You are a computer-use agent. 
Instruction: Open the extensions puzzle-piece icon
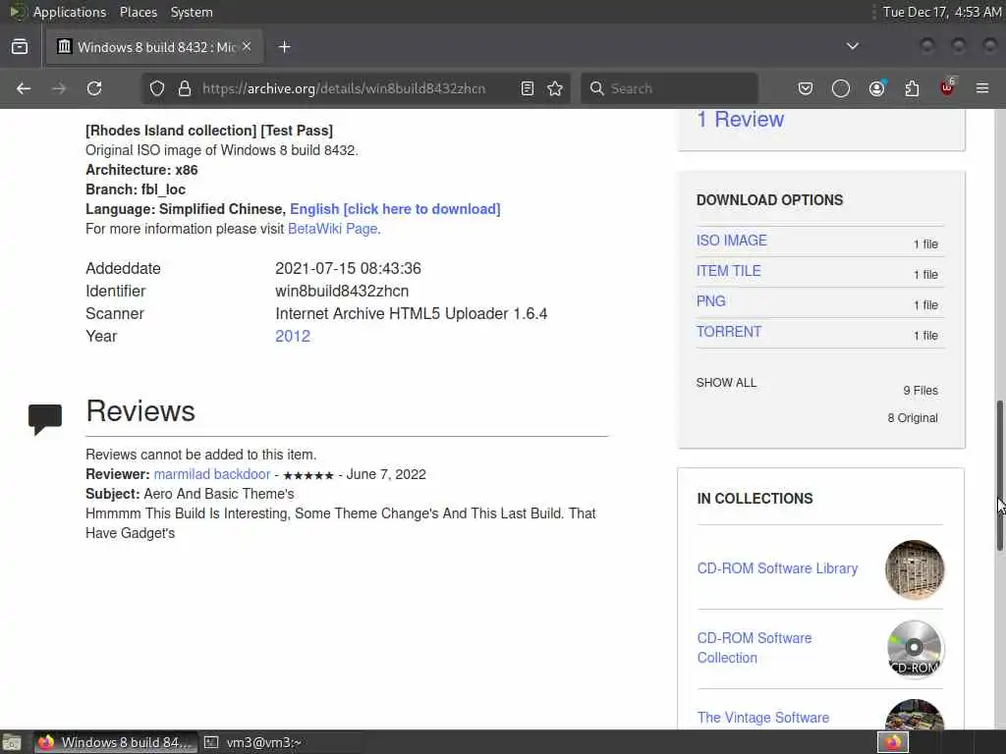point(912,88)
